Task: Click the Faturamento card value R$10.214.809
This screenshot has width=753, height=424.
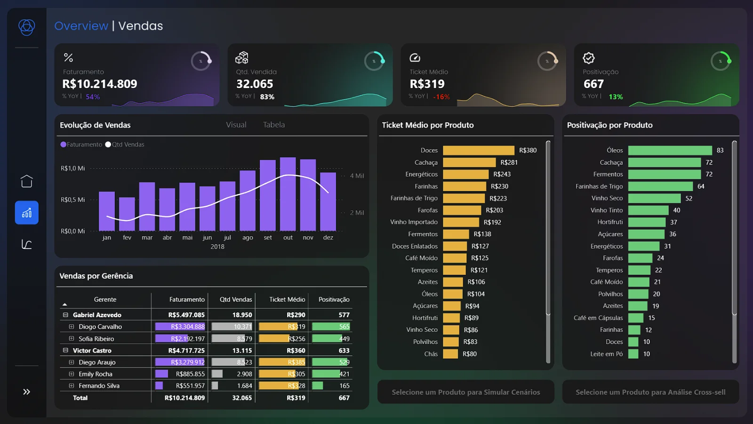Action: (x=100, y=84)
